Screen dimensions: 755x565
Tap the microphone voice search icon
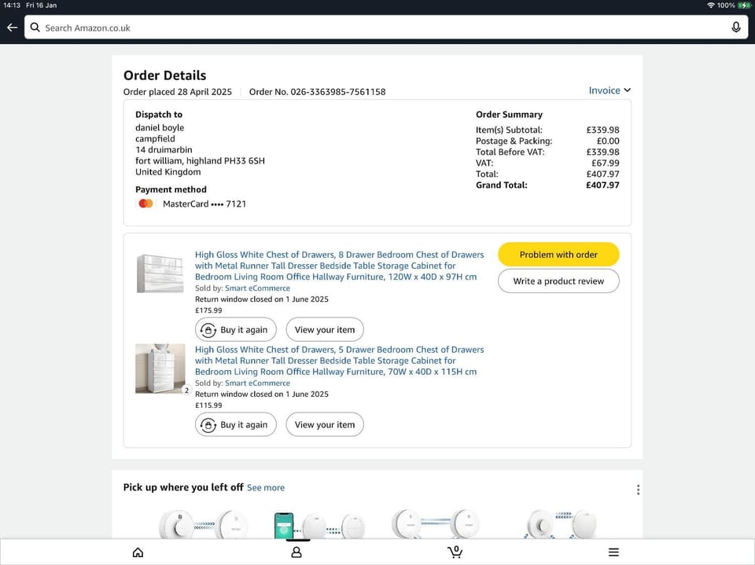pyautogui.click(x=735, y=28)
